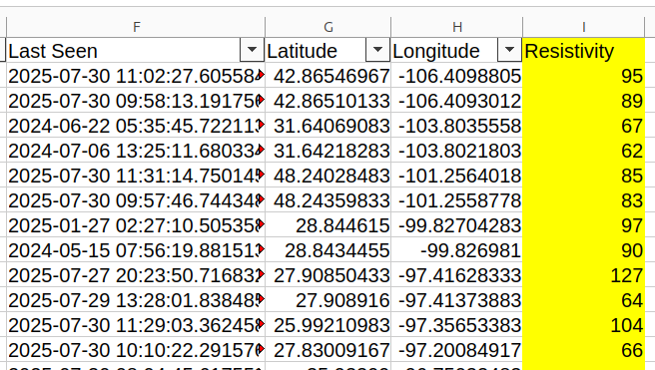This screenshot has height=370, width=655.
Task: Select cell with 2025-01-27 02:27:10 timestamp
Action: click(x=136, y=225)
